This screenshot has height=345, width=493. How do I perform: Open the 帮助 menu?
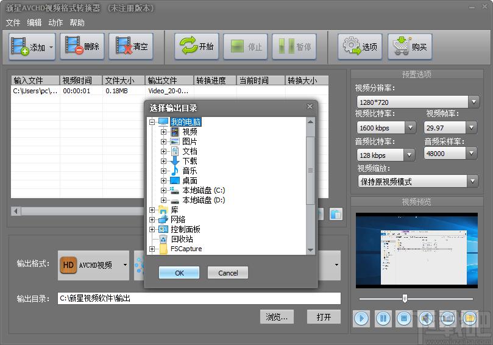(77, 23)
